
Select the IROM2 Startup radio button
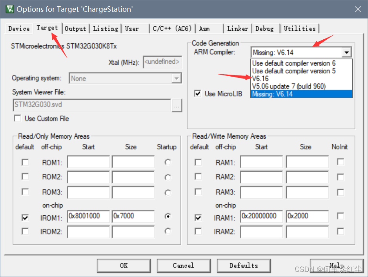pos(168,231)
